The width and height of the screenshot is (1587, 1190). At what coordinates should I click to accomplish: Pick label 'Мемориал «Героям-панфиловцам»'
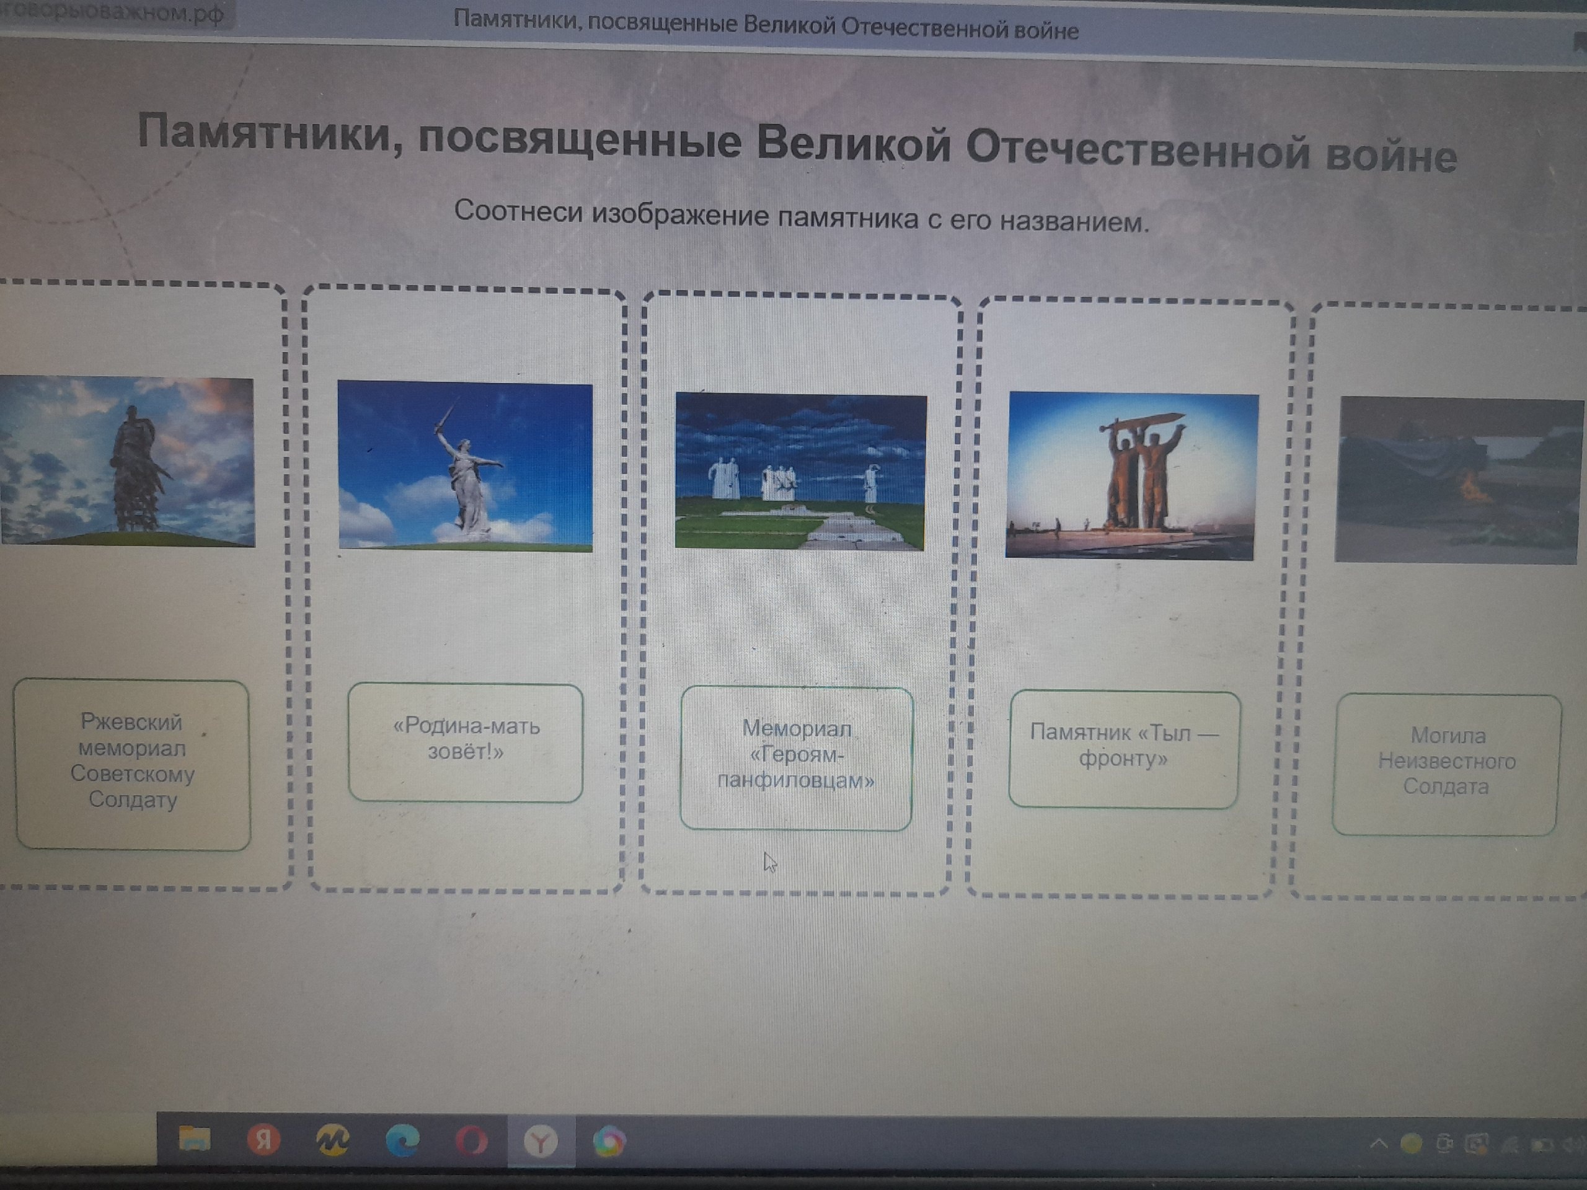point(797,758)
